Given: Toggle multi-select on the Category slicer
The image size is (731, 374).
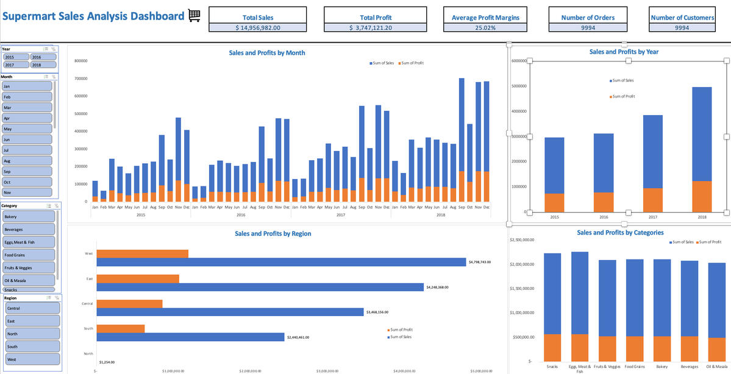Looking at the screenshot, I should click(48, 206).
